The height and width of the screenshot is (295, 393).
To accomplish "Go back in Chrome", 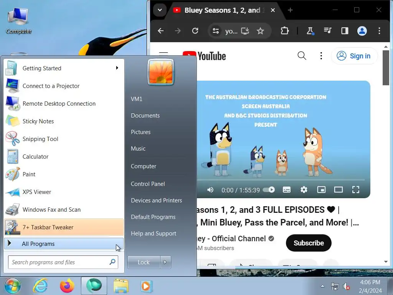I will click(161, 31).
